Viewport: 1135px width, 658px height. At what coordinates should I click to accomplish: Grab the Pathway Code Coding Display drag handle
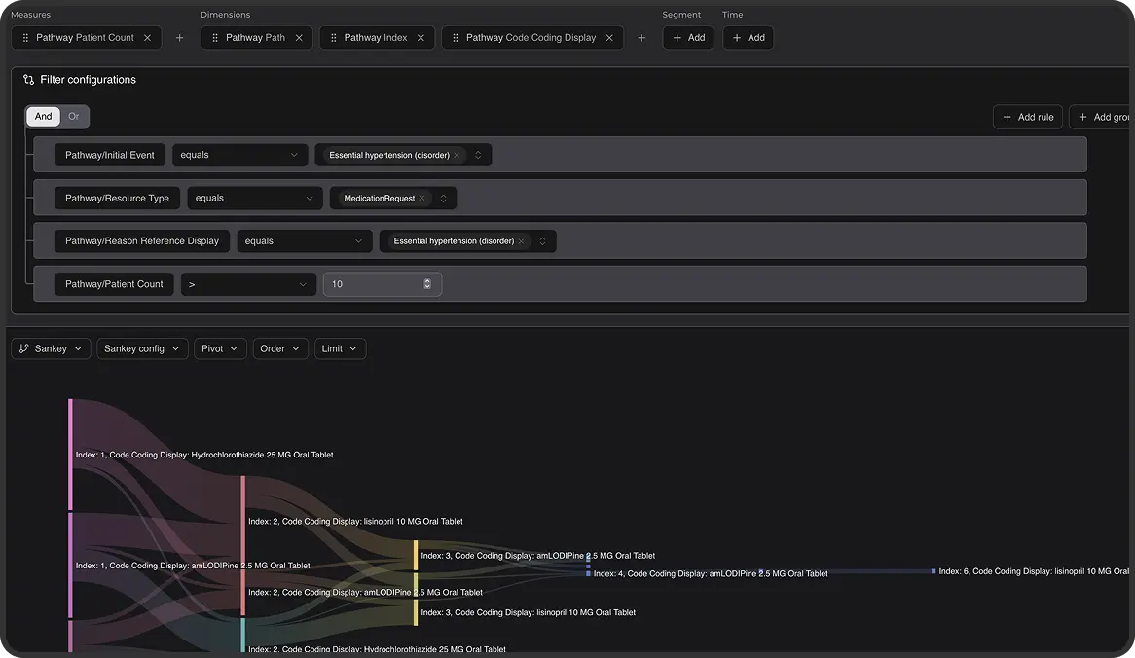[456, 38]
